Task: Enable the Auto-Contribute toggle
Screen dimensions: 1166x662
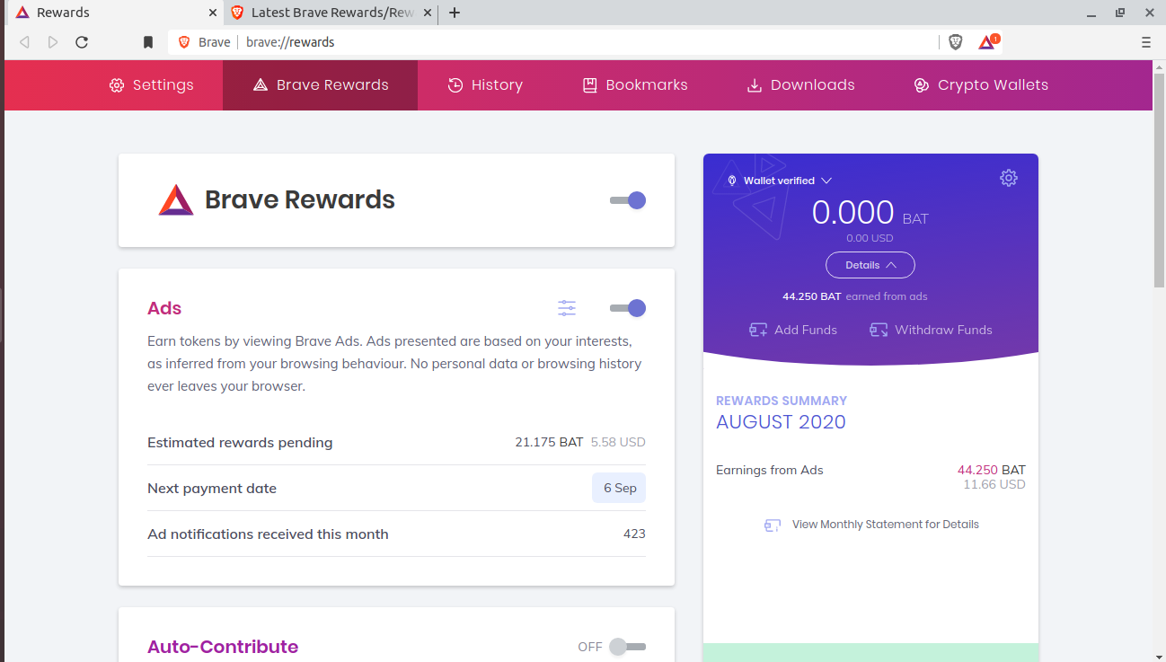Action: click(627, 647)
